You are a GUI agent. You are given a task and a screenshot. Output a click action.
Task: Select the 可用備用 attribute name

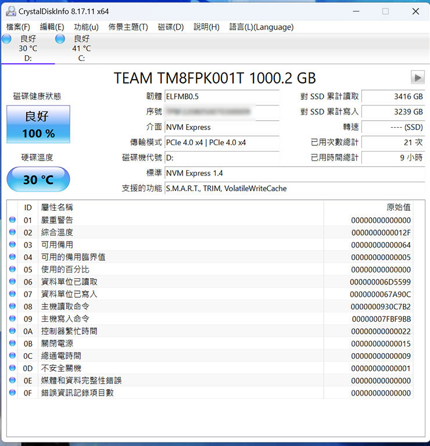[57, 245]
